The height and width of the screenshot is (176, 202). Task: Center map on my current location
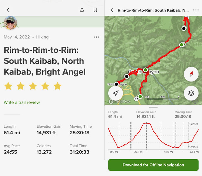116,93
